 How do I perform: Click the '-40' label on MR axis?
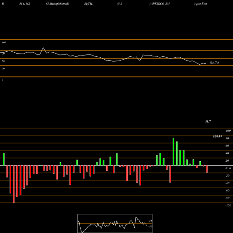click(x=227, y=183)
